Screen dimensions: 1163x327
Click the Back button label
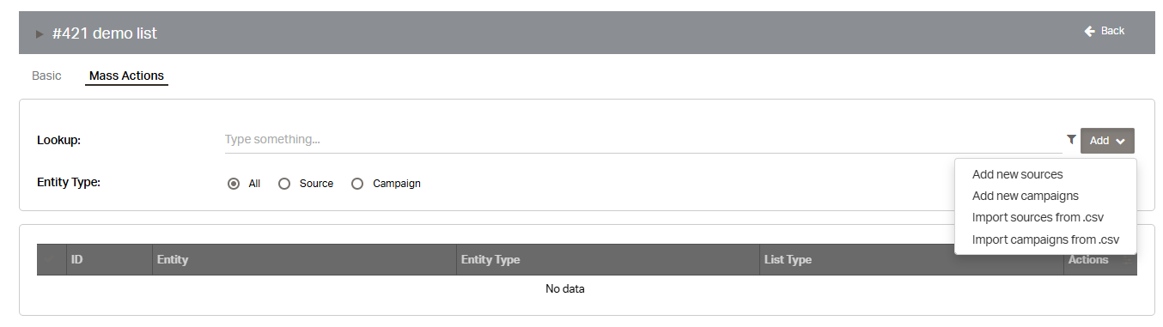1112,31
